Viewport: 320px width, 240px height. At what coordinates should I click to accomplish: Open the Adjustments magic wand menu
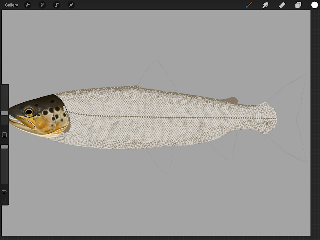click(42, 5)
